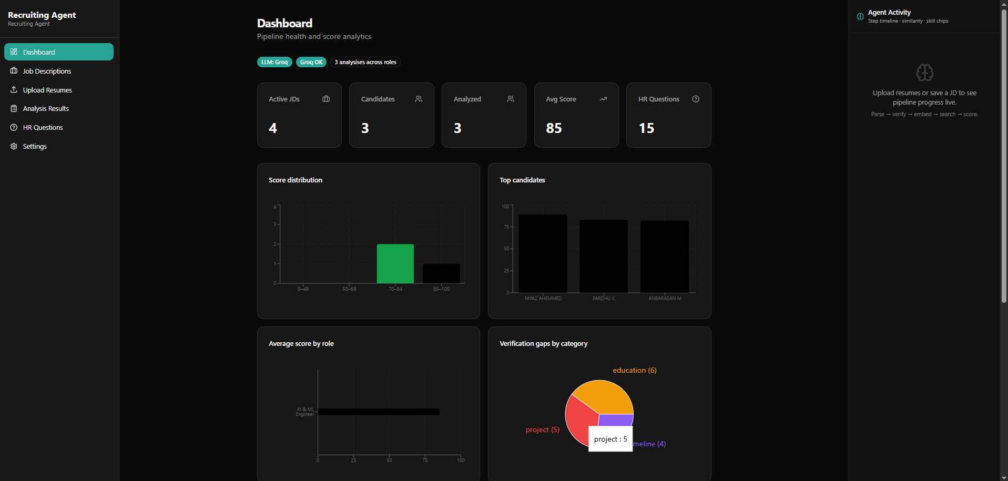Click the Groq OK status badge

tap(311, 62)
